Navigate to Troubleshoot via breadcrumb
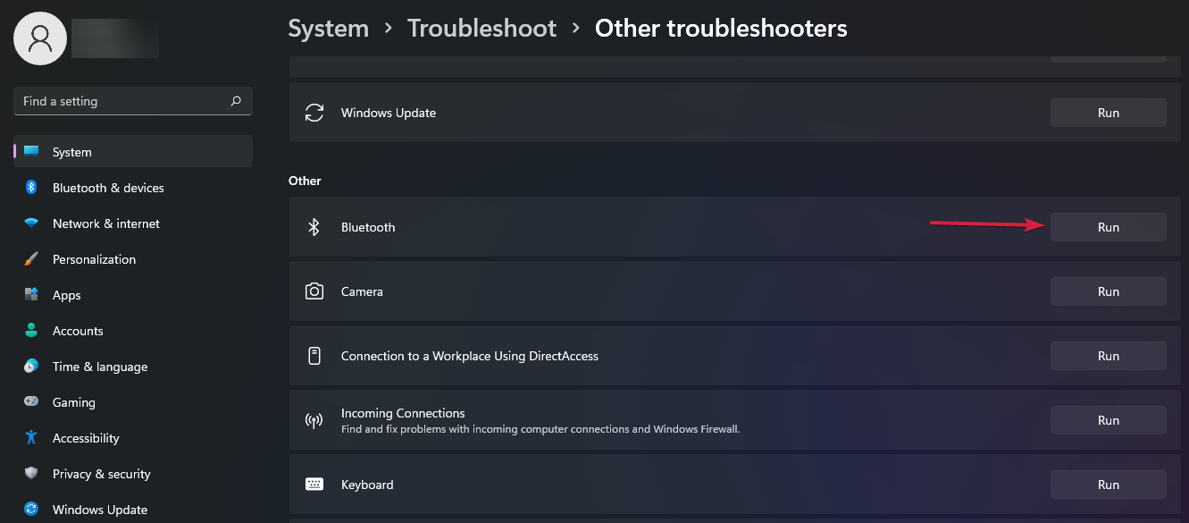 coord(481,28)
